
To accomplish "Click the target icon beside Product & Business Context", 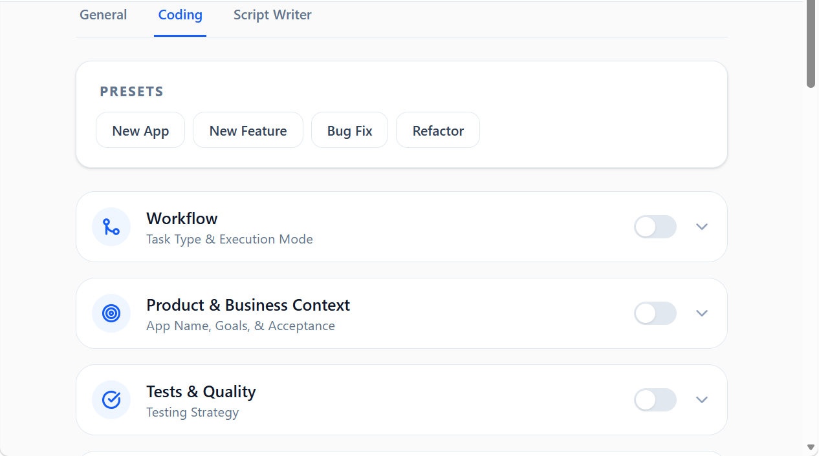I will click(111, 313).
